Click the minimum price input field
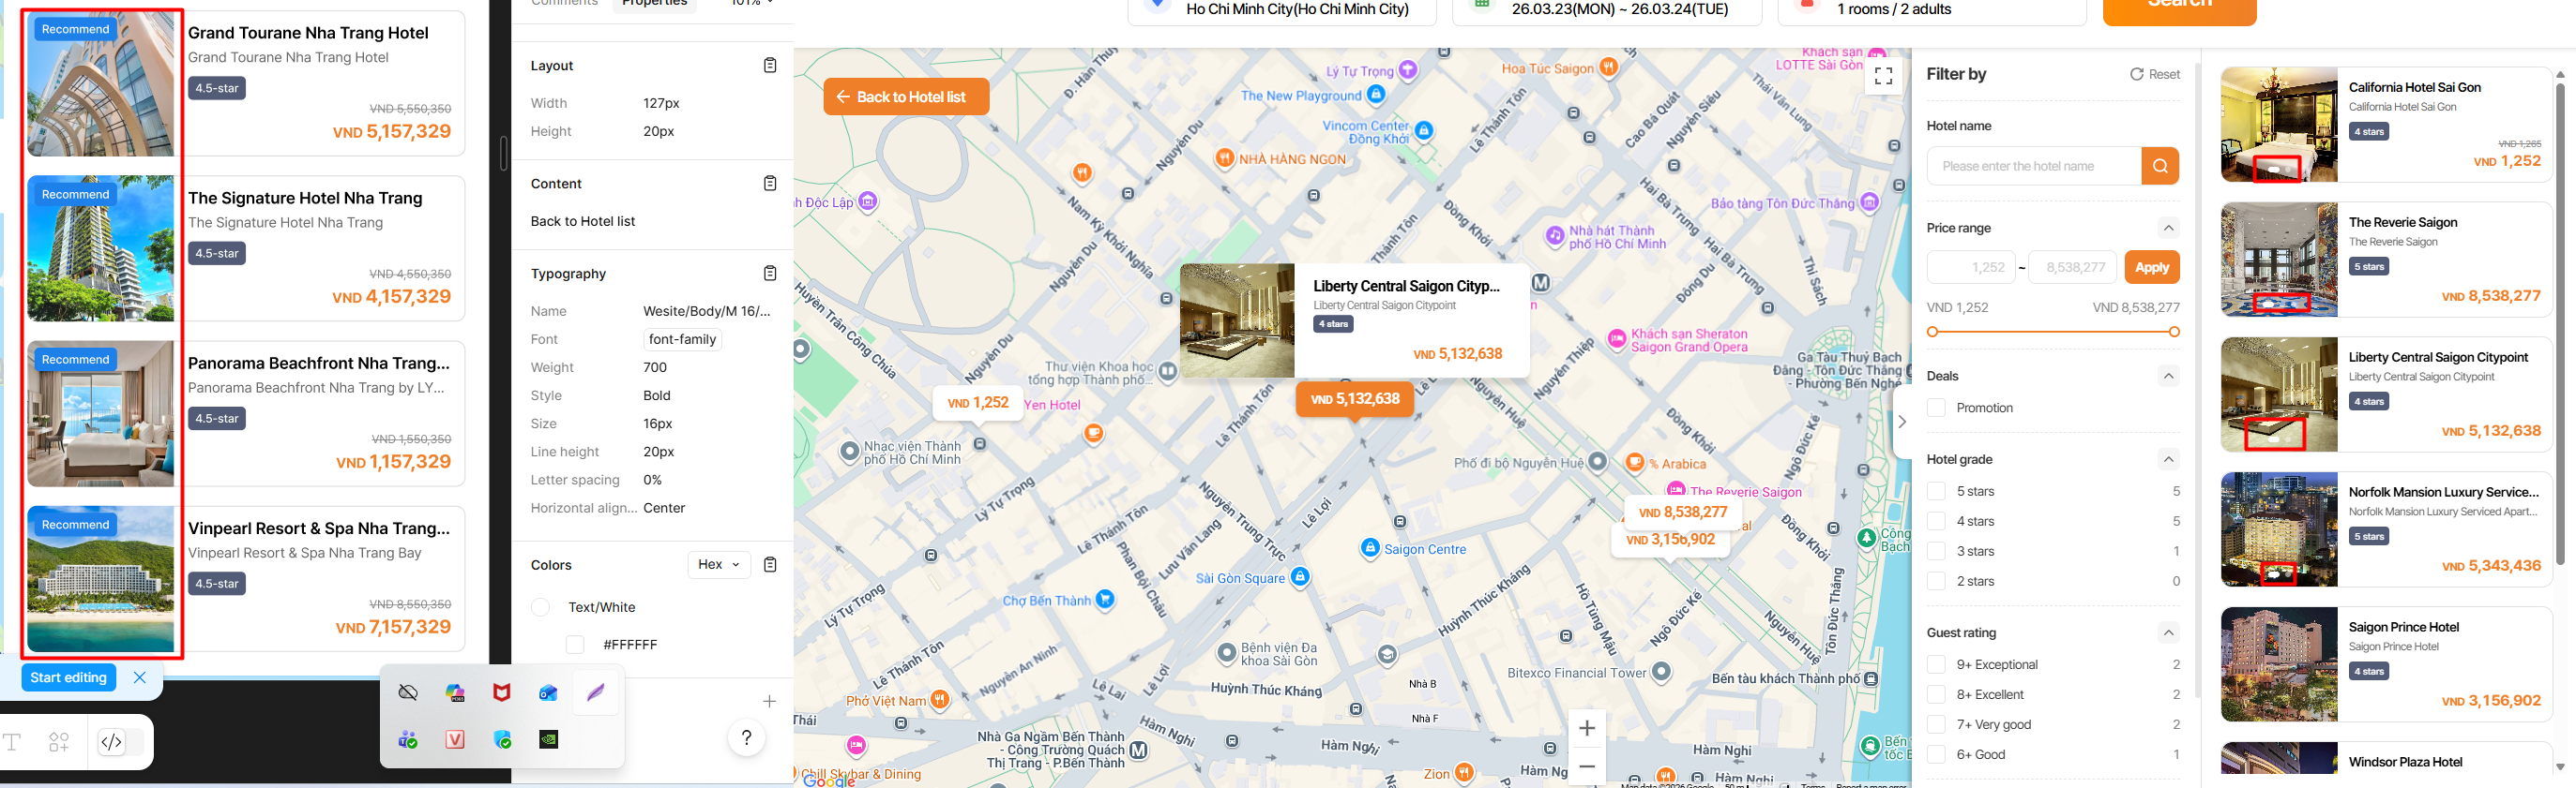This screenshot has height=788, width=2576. click(x=1972, y=268)
